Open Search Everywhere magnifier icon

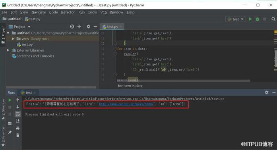click(273, 19)
